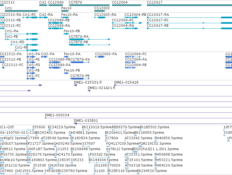Select transcript Cct1-RD

coord(25,45)
